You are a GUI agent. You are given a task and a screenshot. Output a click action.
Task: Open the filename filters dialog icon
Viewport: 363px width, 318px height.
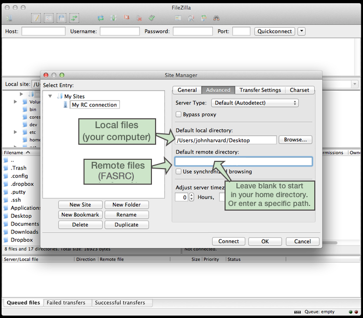pos(178,18)
